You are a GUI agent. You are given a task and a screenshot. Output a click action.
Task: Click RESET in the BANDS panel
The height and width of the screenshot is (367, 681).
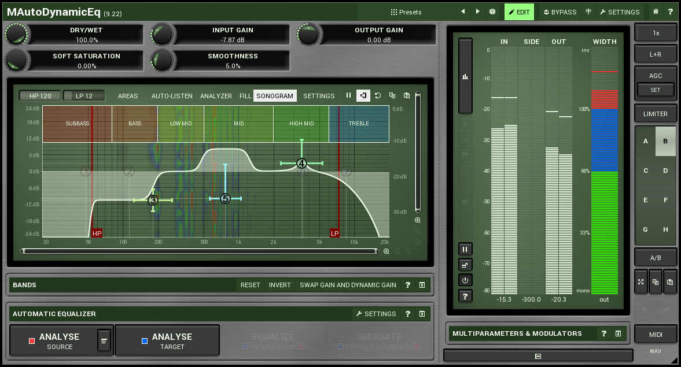250,285
